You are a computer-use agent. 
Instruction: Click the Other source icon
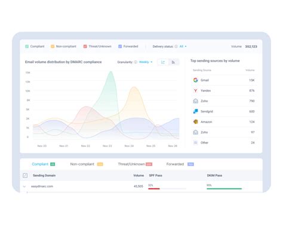pyautogui.click(x=196, y=142)
